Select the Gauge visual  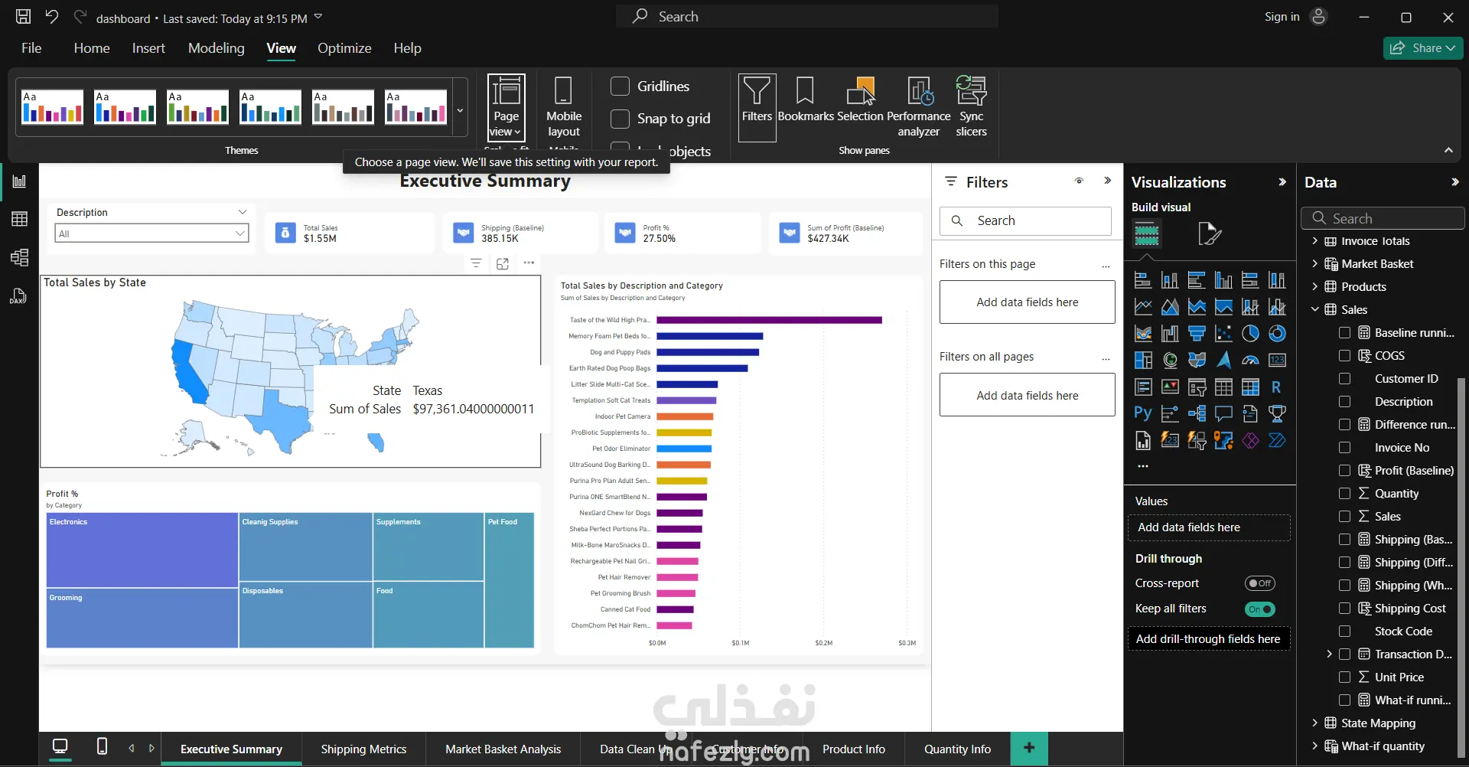point(1250,361)
